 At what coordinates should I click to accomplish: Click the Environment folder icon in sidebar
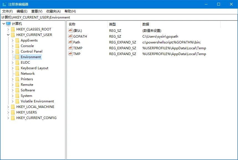click(x=17, y=57)
